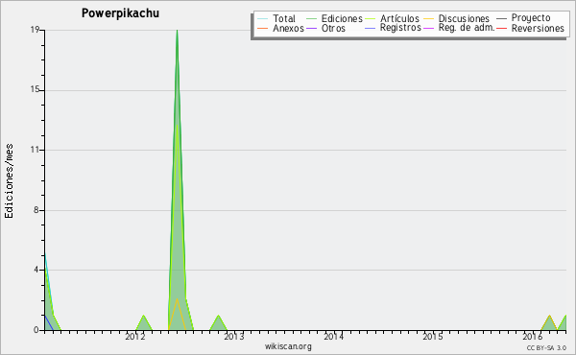The height and width of the screenshot is (355, 576).
Task: Select the Registros legend entry
Action: point(393,28)
